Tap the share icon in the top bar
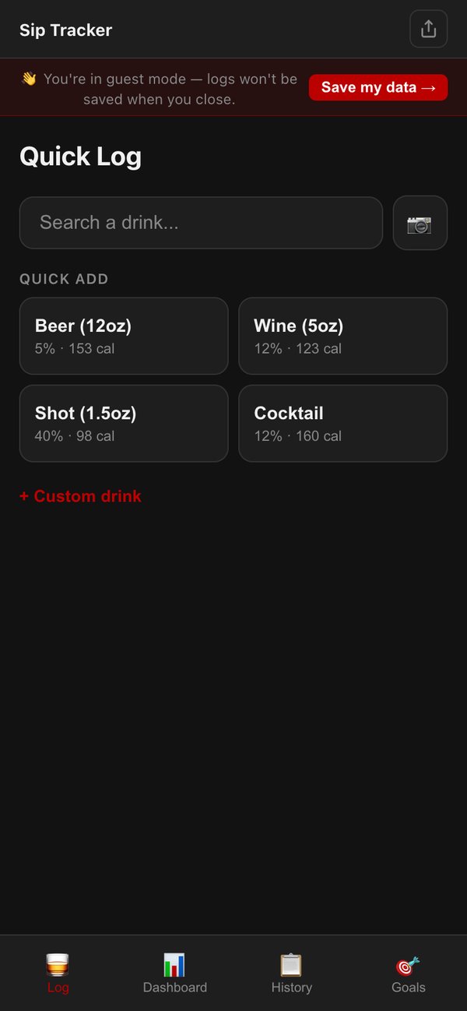 coord(429,28)
